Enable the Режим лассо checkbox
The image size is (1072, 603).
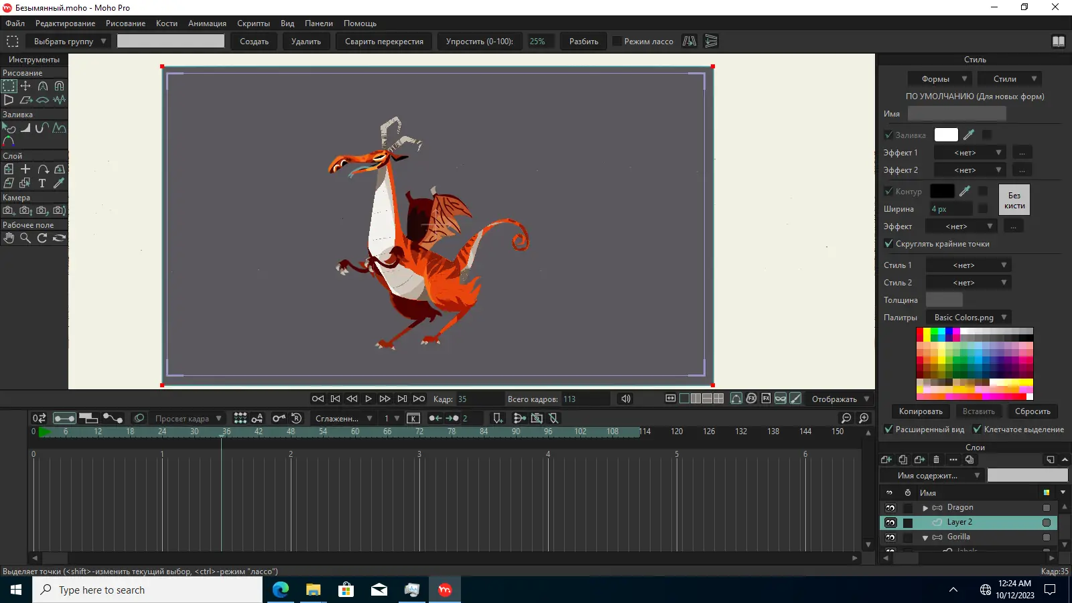(x=618, y=42)
